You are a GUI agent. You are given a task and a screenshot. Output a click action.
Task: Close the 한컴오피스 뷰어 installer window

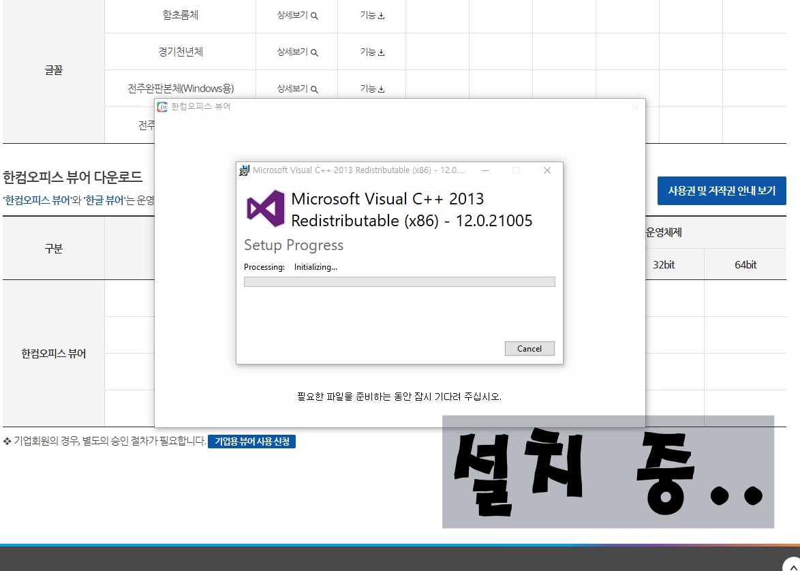pyautogui.click(x=634, y=107)
